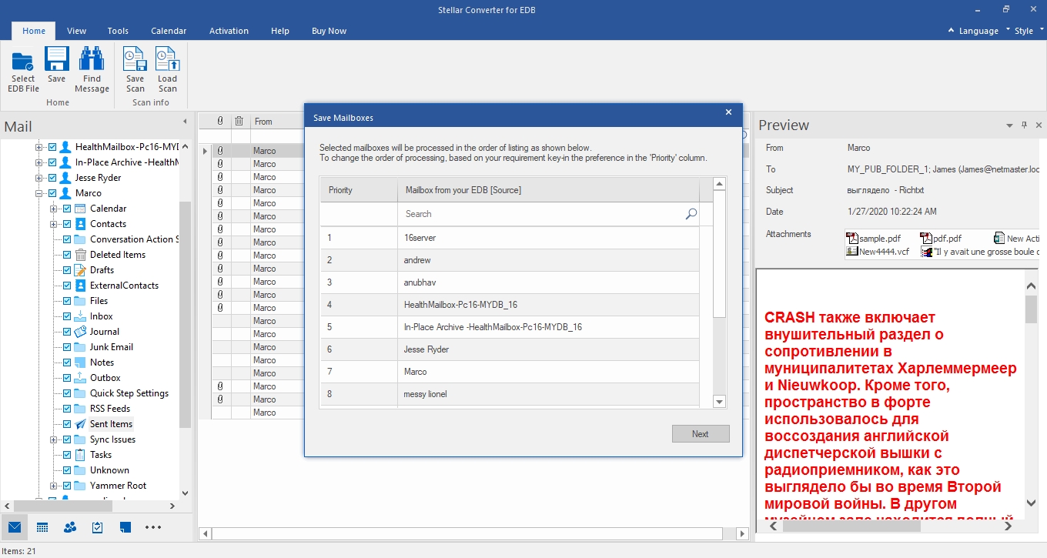The height and width of the screenshot is (558, 1047).
Task: Select the Deleted Items folder
Action: tap(117, 255)
